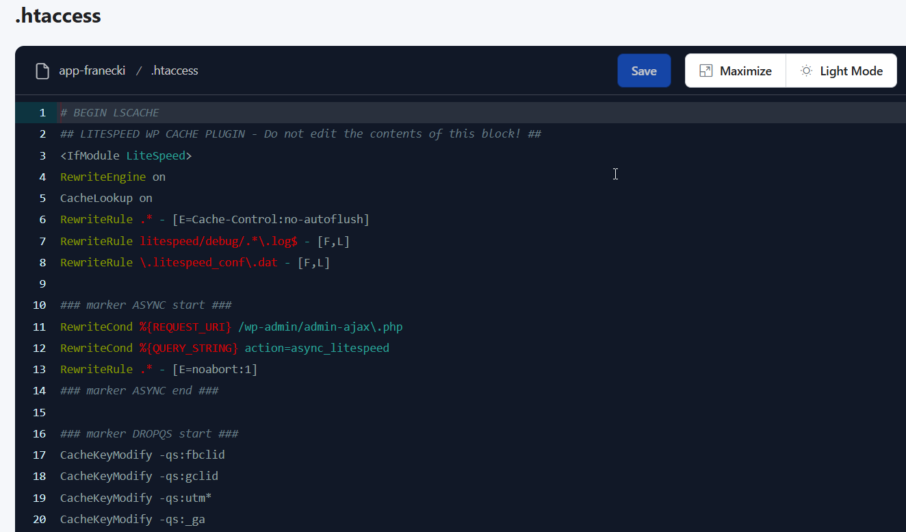Image resolution: width=906 pixels, height=532 pixels.
Task: Click the 'CacheLookup on' line
Action: [106, 199]
